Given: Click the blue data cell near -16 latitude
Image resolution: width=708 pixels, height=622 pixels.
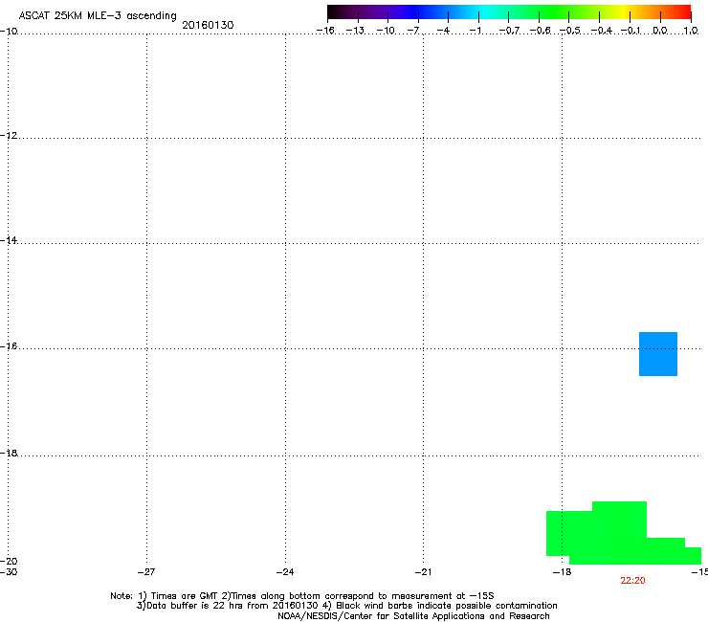Looking at the screenshot, I should pyautogui.click(x=658, y=354).
